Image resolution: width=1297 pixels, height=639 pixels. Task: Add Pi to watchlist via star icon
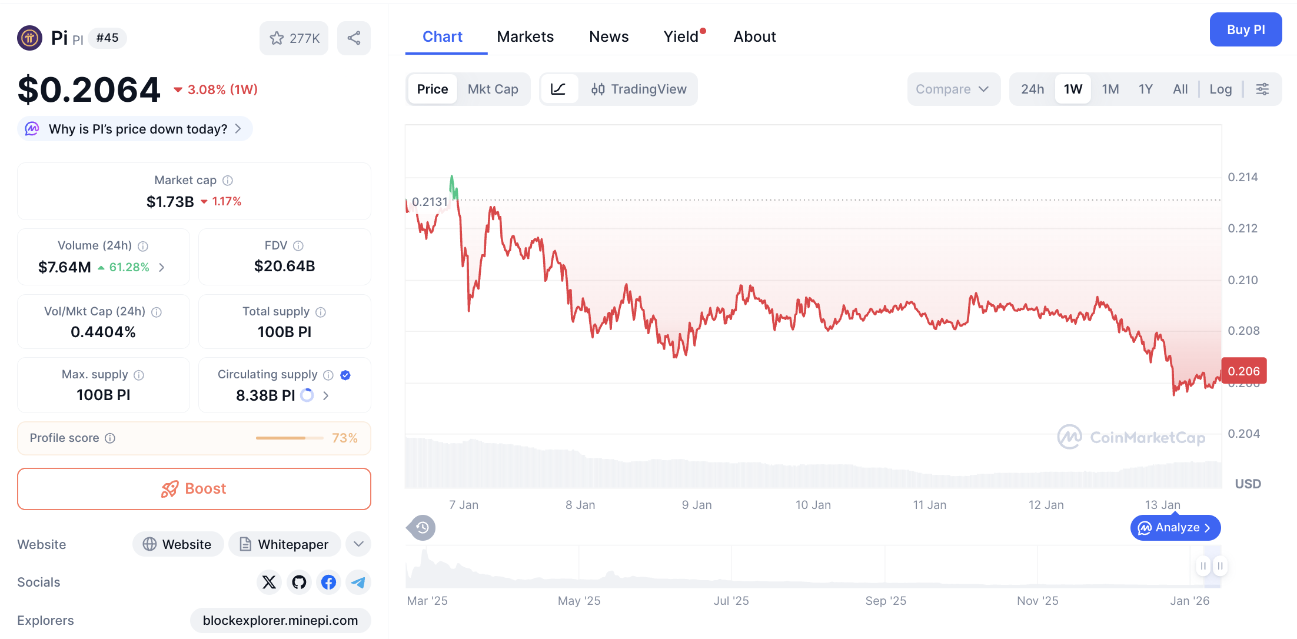277,38
